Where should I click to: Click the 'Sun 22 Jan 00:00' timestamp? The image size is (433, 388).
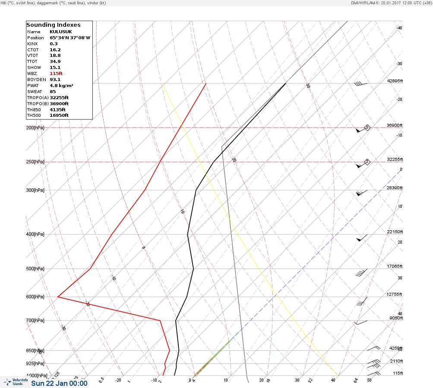click(59, 383)
